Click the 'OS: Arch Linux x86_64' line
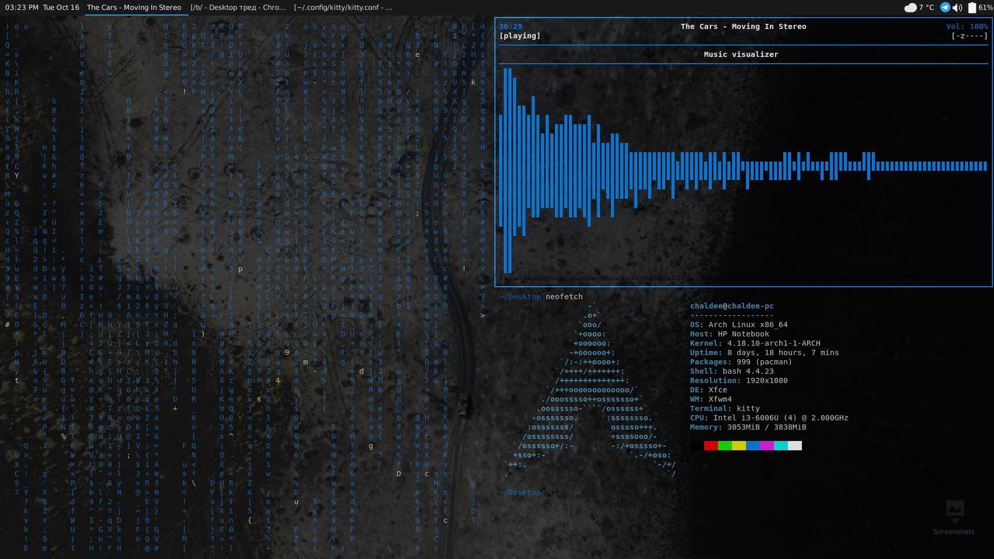The image size is (994, 559). tap(739, 325)
